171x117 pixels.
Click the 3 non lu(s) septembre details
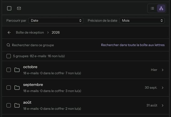tap(73, 91)
